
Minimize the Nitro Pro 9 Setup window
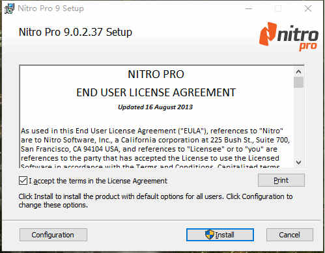click(249, 8)
